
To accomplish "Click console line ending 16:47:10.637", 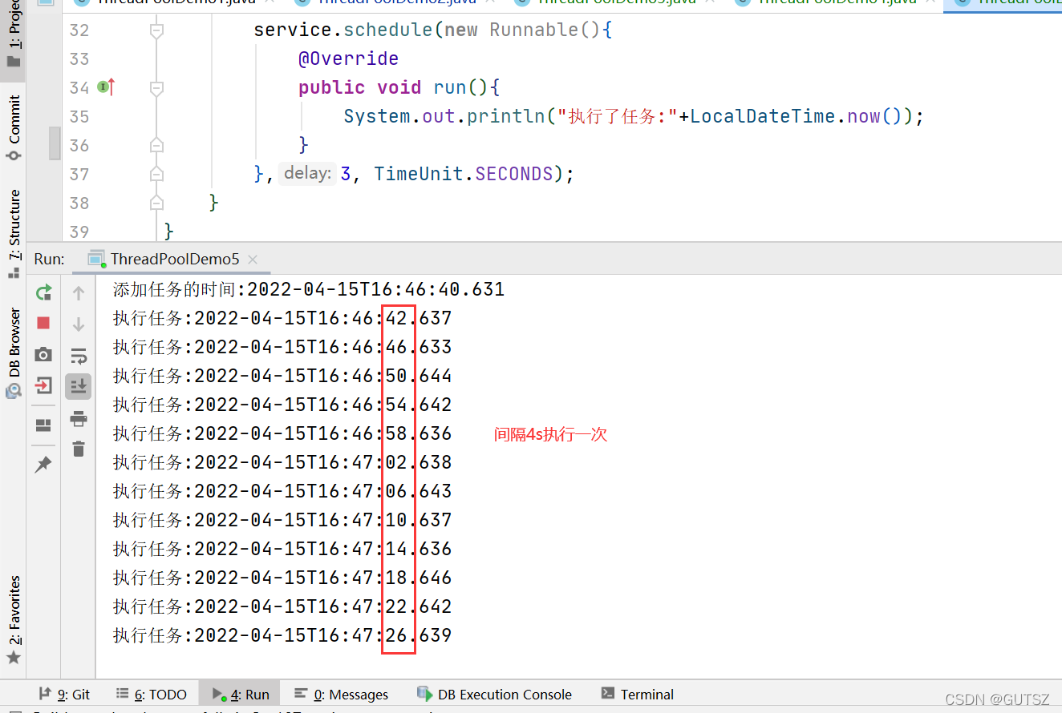I will 282,520.
